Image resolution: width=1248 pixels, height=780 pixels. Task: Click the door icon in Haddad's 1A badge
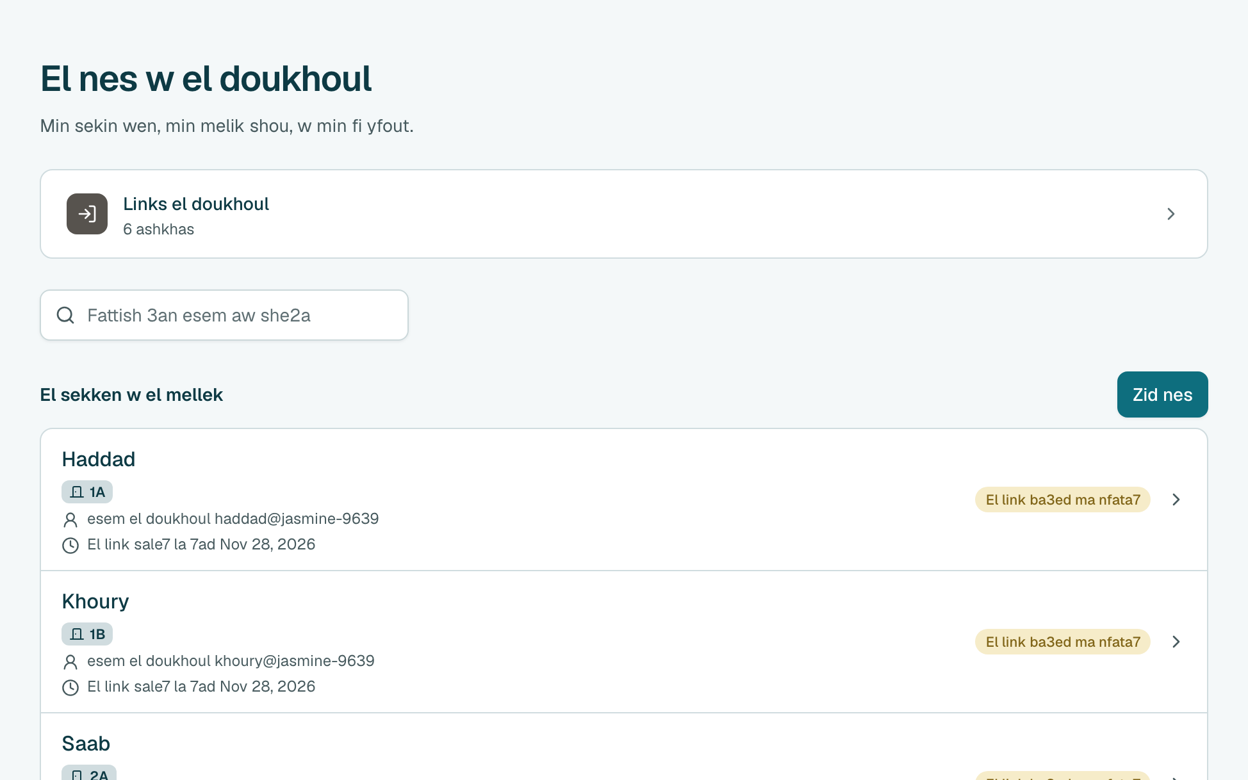pyautogui.click(x=77, y=492)
